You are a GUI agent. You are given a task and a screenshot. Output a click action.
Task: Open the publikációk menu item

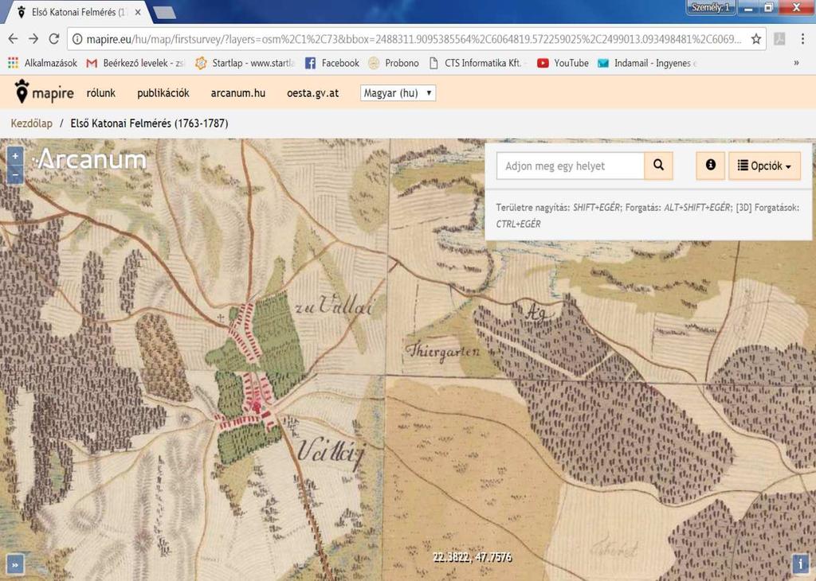pyautogui.click(x=163, y=93)
